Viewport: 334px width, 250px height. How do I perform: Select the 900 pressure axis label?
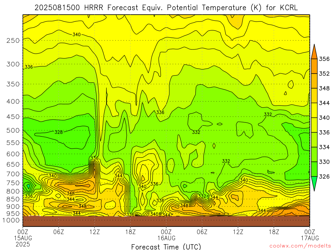pyautogui.click(x=13, y=206)
